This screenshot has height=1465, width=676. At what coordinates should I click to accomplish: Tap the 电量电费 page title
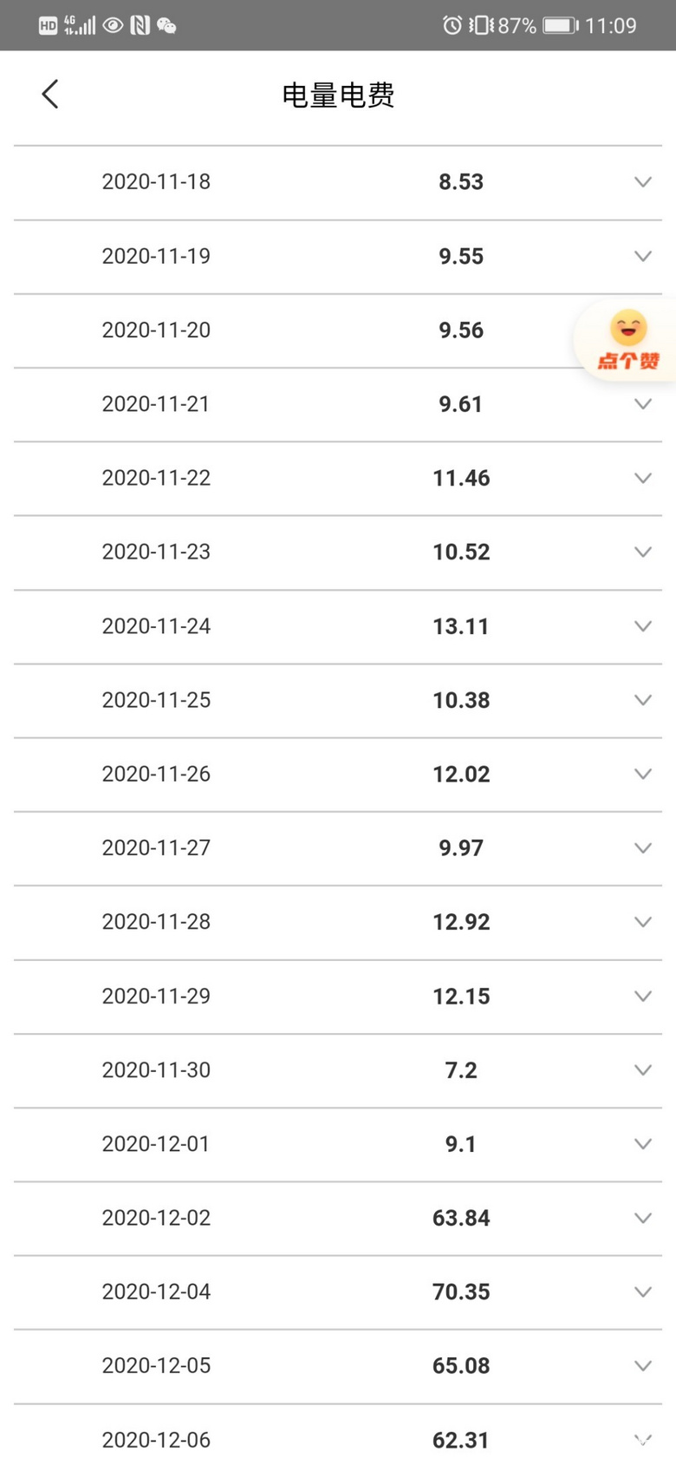tap(338, 95)
